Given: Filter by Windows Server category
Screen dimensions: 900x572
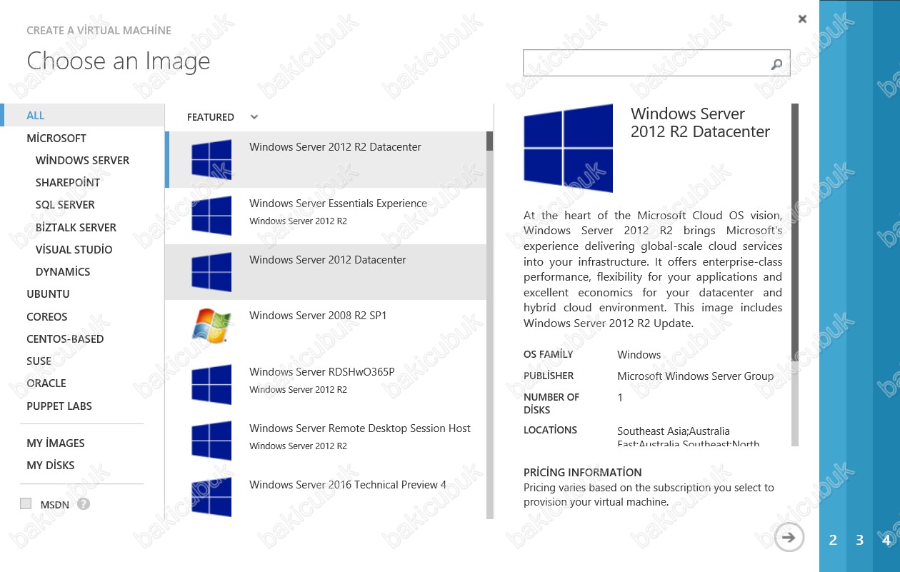Looking at the screenshot, I should pos(83,160).
